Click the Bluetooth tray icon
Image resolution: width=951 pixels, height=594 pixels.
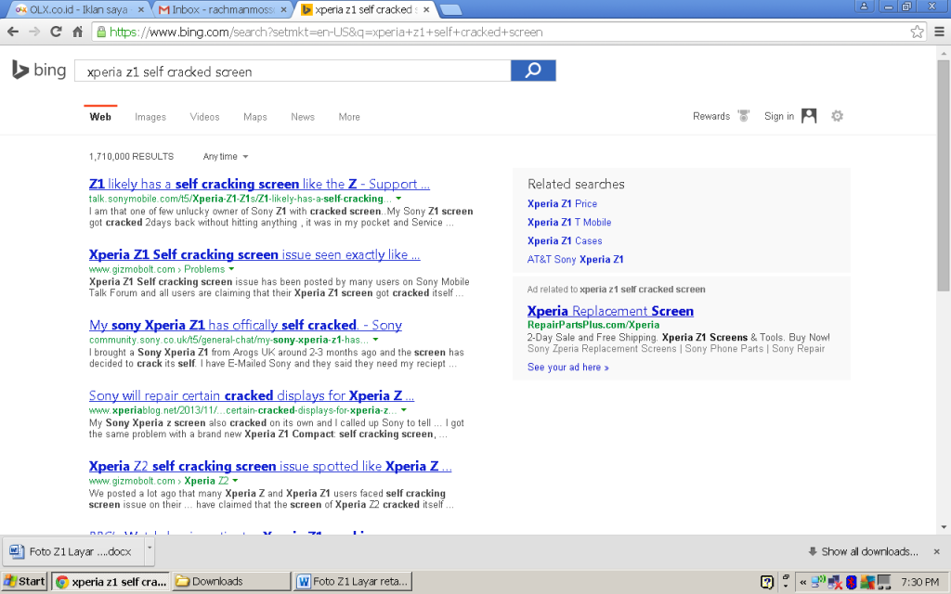[x=851, y=582]
